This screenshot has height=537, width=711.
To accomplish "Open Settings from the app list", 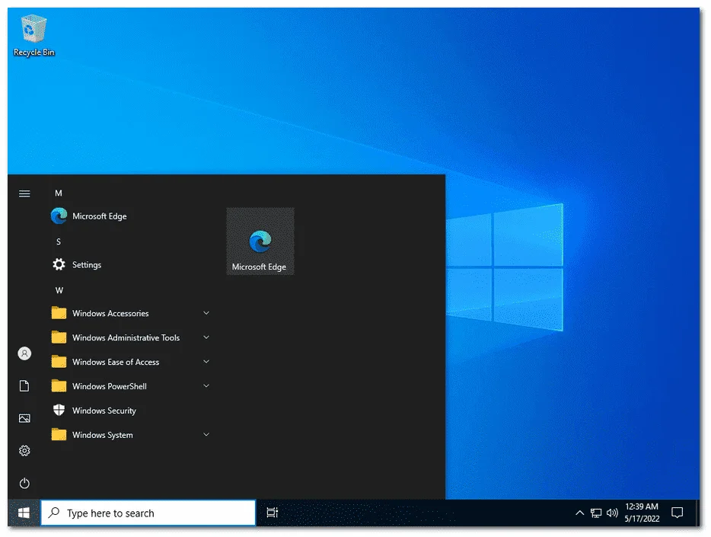I will click(x=132, y=265).
